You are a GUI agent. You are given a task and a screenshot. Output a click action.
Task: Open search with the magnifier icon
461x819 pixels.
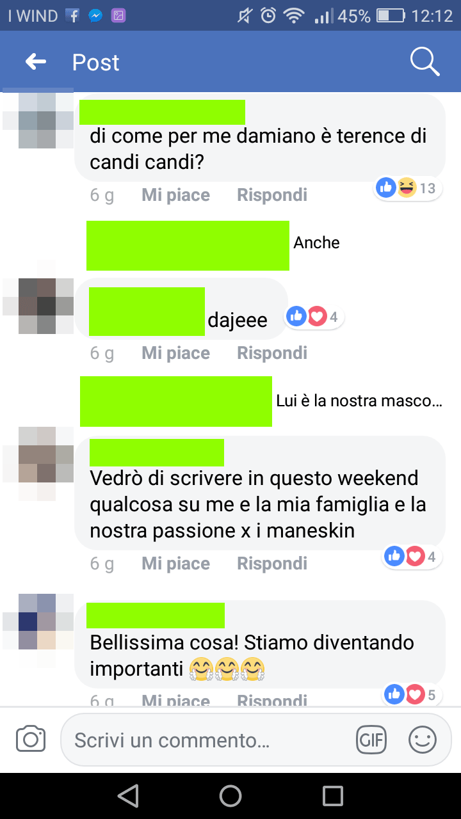pos(425,61)
